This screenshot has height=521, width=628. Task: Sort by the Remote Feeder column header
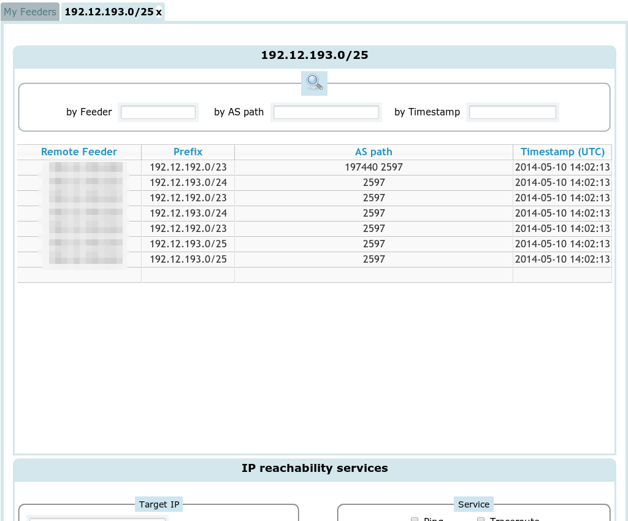pyautogui.click(x=79, y=152)
